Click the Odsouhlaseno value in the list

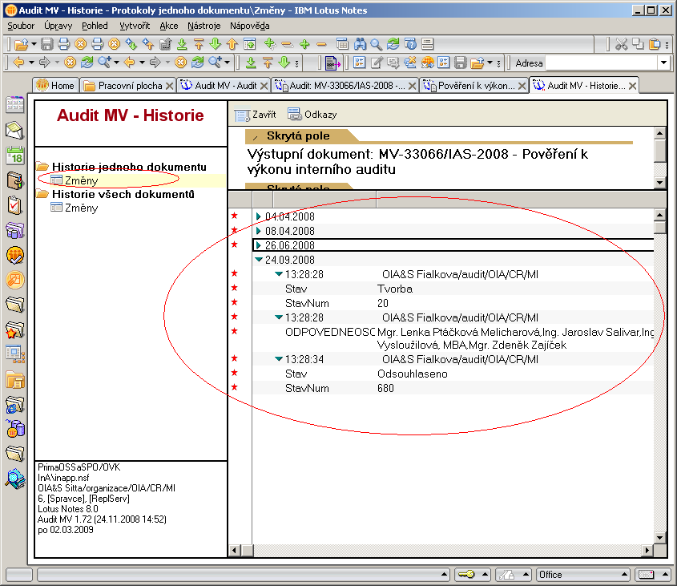coord(413,374)
